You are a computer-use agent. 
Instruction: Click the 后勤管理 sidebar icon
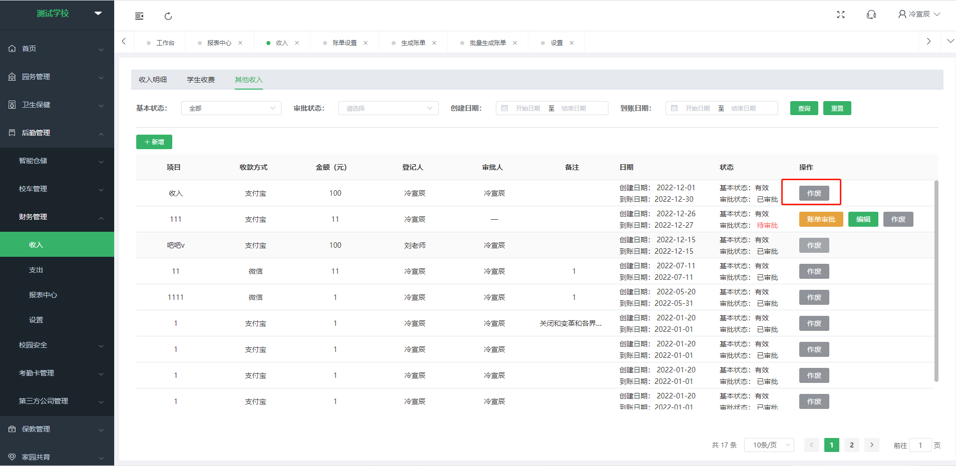[12, 133]
